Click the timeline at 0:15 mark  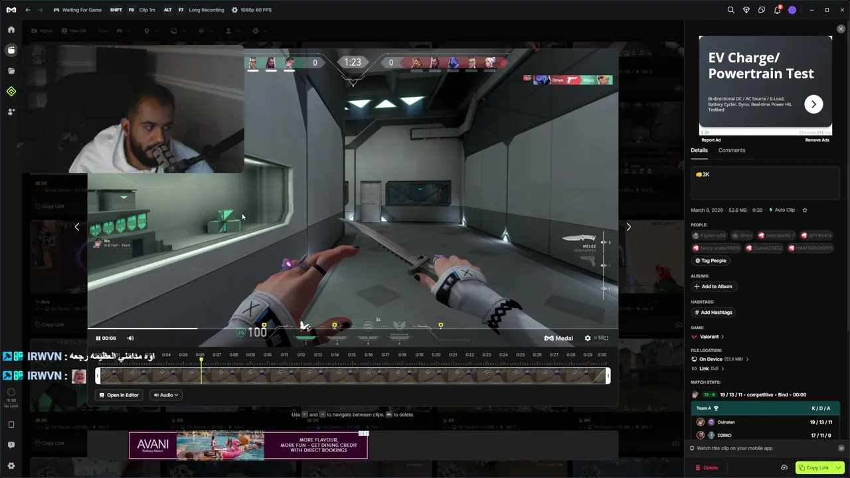point(352,355)
